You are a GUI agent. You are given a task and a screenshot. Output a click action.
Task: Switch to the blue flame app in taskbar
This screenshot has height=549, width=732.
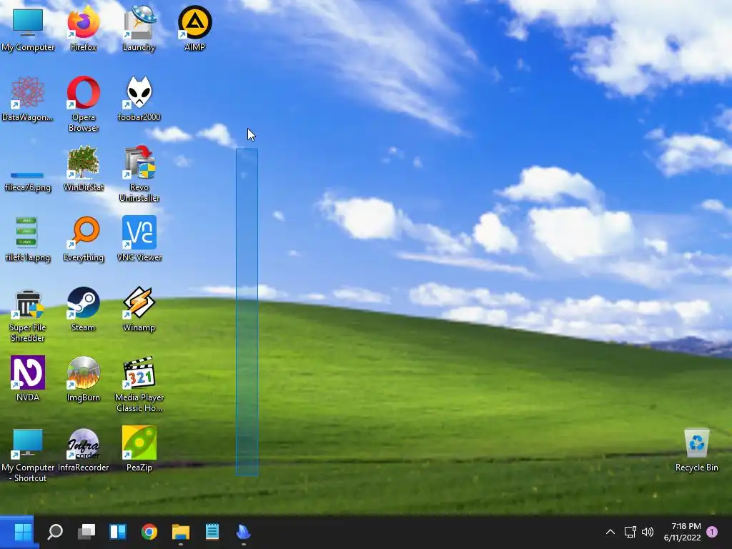243,532
